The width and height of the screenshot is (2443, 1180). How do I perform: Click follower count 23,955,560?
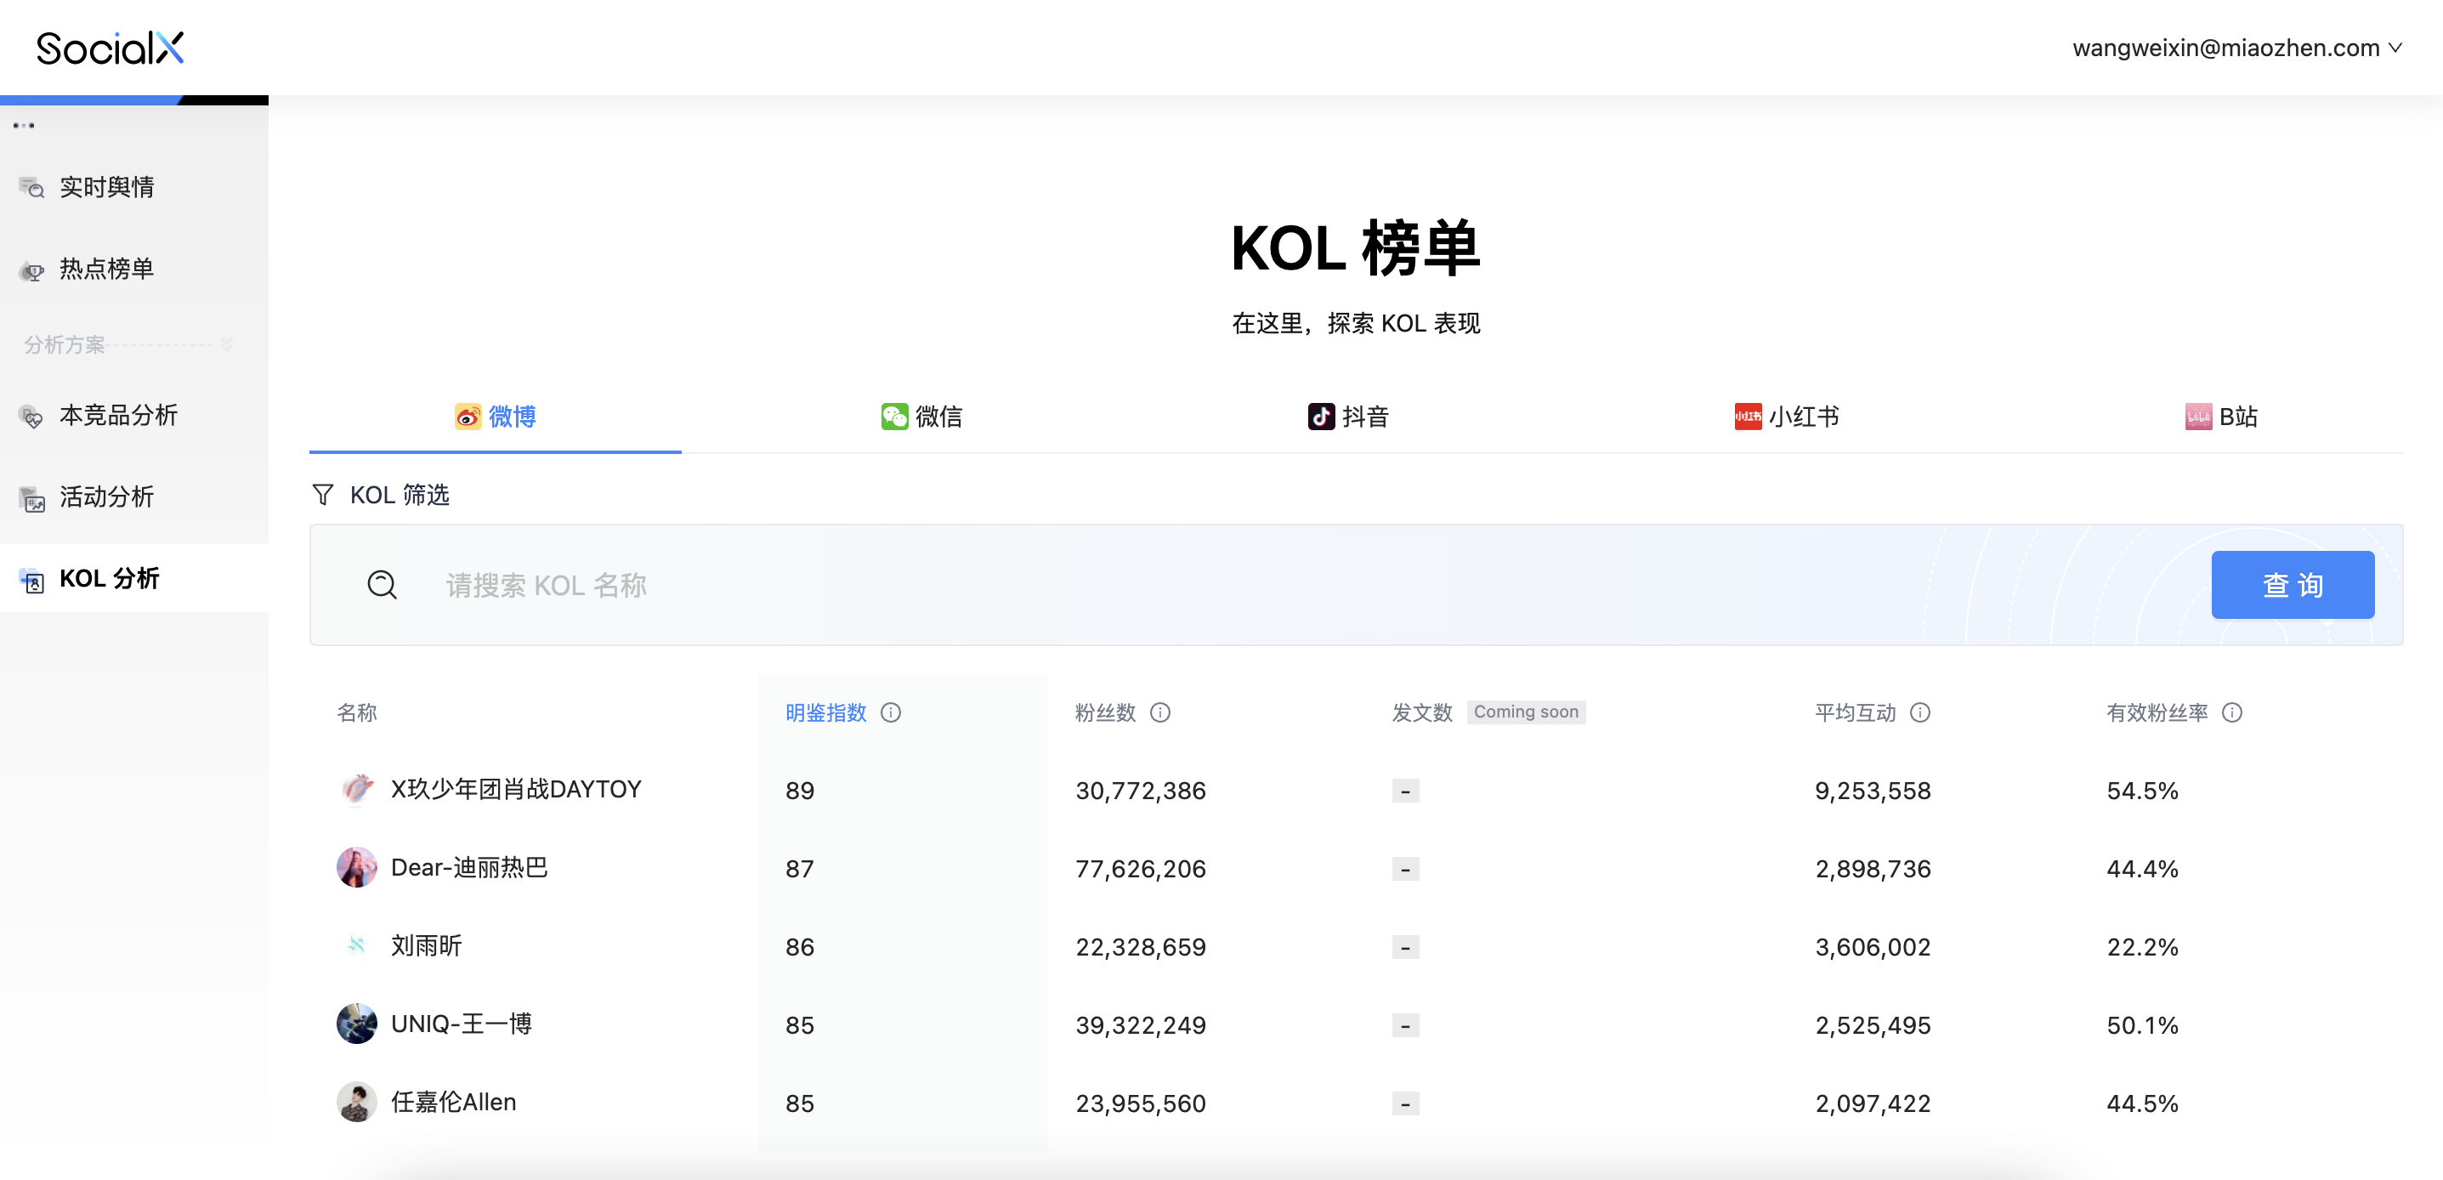point(1140,1103)
